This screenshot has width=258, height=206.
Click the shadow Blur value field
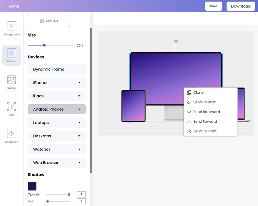81,201
